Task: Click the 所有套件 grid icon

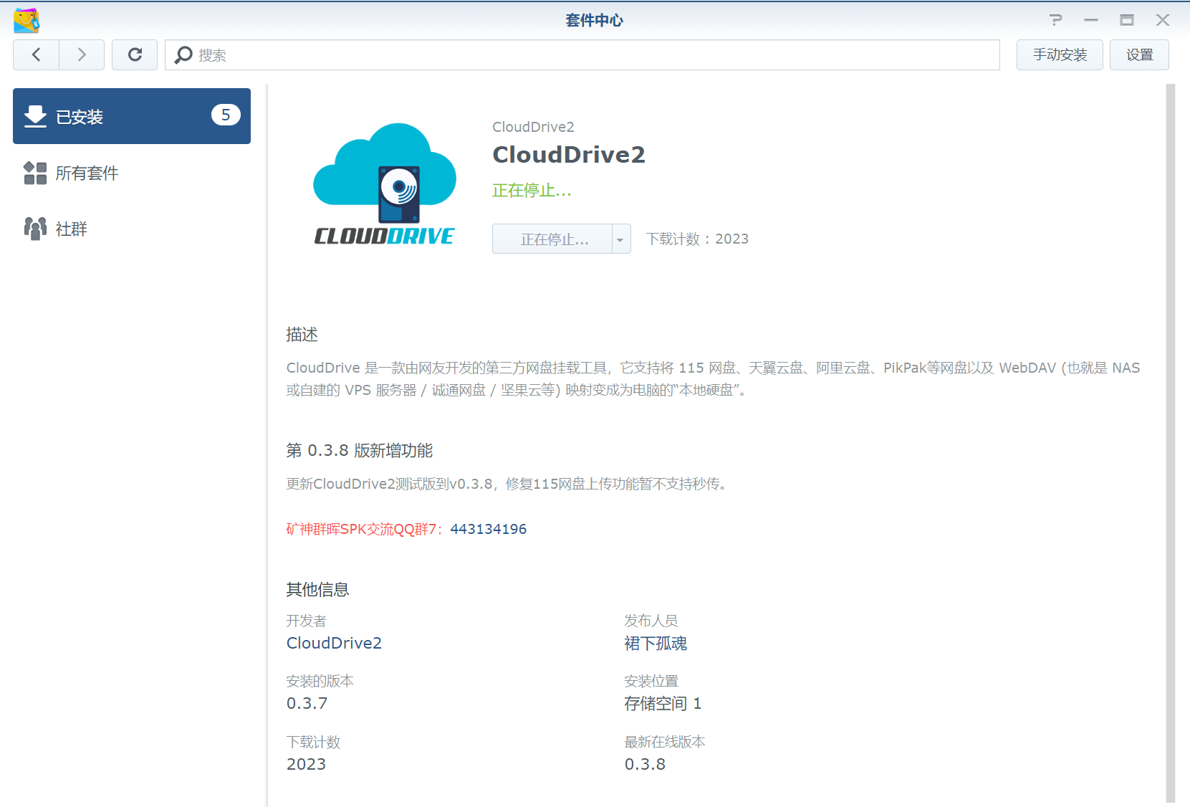Action: tap(35, 173)
